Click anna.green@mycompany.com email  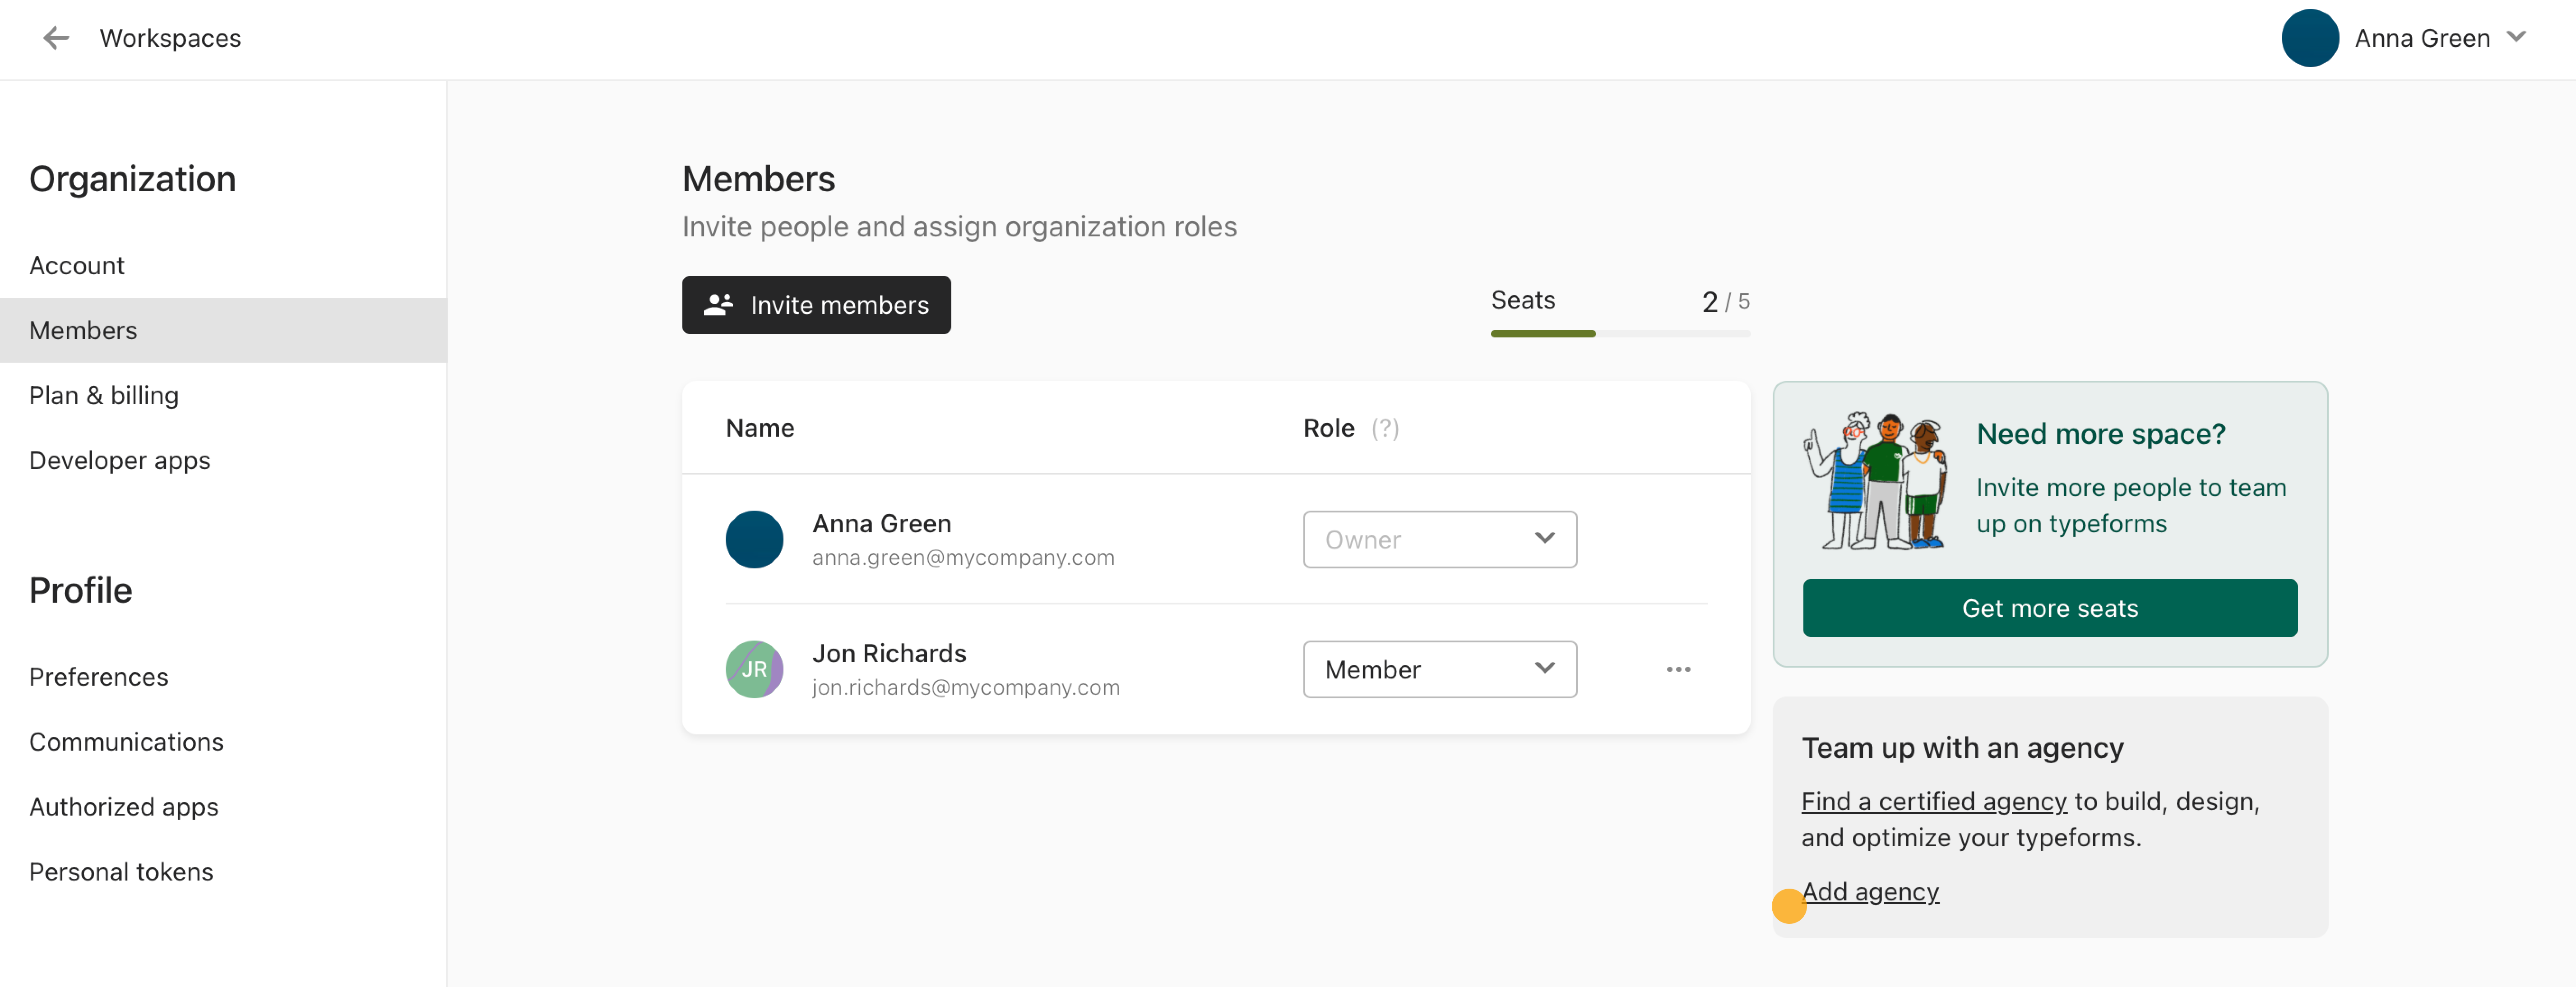click(963, 558)
